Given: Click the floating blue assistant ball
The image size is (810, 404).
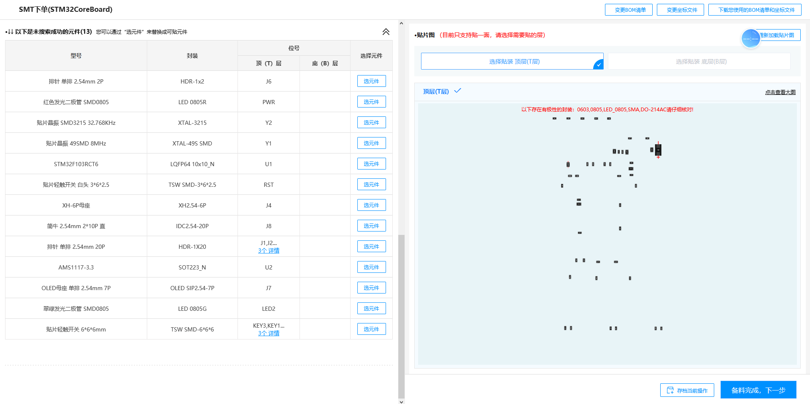Looking at the screenshot, I should pos(751,38).
